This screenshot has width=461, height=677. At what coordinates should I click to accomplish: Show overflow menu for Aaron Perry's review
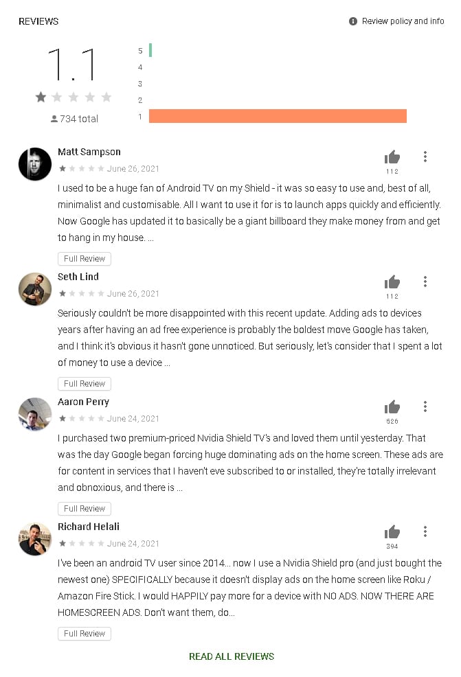[425, 406]
